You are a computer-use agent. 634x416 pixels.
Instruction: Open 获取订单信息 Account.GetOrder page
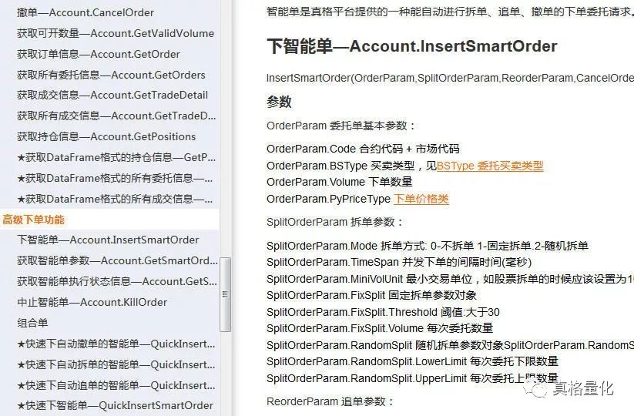(99, 54)
